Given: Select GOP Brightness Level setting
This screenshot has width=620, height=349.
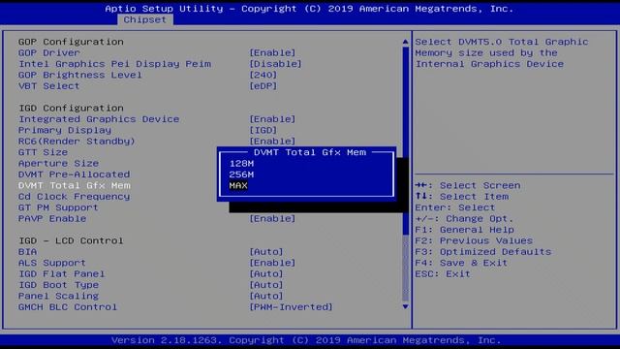Looking at the screenshot, I should click(79, 75).
